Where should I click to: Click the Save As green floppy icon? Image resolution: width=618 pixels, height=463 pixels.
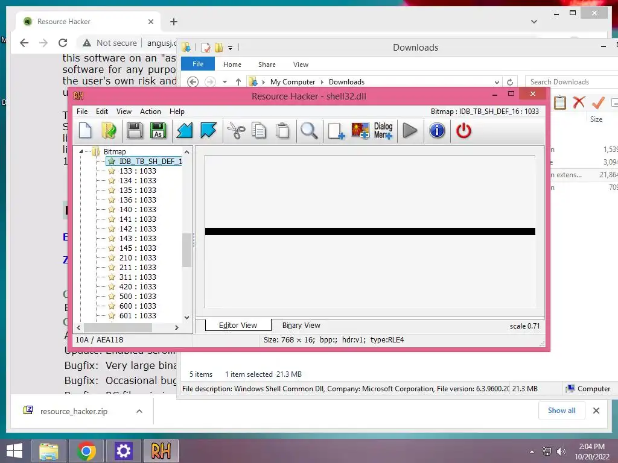tap(158, 130)
